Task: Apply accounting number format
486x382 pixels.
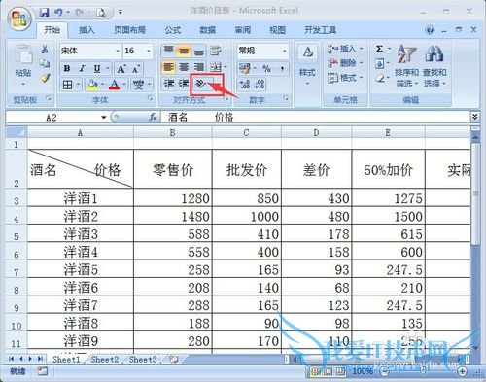Action: pos(245,68)
